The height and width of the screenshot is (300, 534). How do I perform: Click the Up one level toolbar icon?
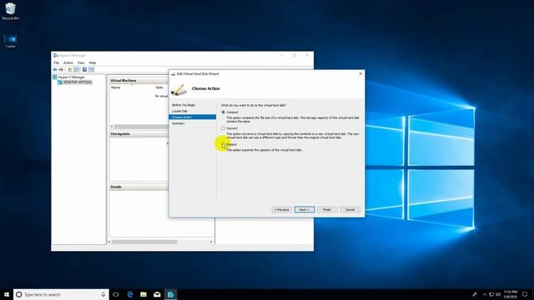point(70,69)
